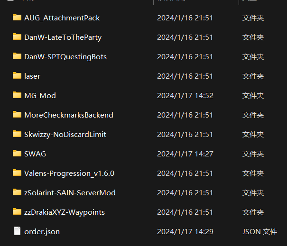Image resolution: width=287 pixels, height=246 pixels.
Task: Click the zzDrakiaXYZ-Waypoints folder icon
Action: (x=17, y=212)
